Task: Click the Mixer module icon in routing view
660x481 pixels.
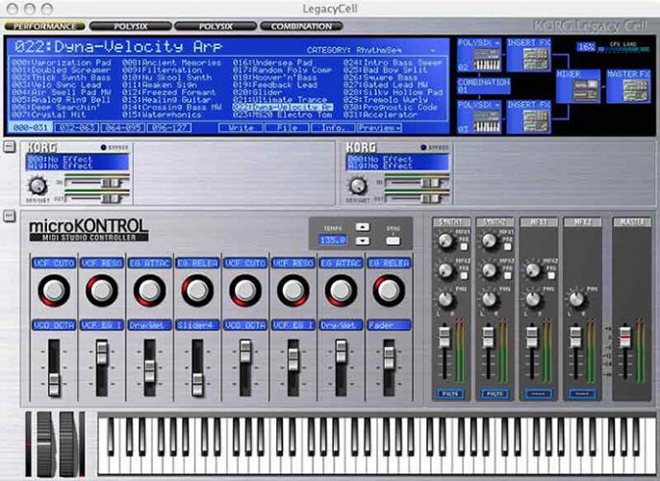Action: (577, 85)
